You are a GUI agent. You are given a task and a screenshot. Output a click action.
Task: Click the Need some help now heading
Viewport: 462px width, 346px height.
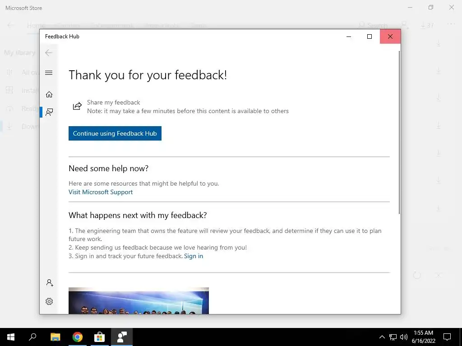tap(108, 168)
